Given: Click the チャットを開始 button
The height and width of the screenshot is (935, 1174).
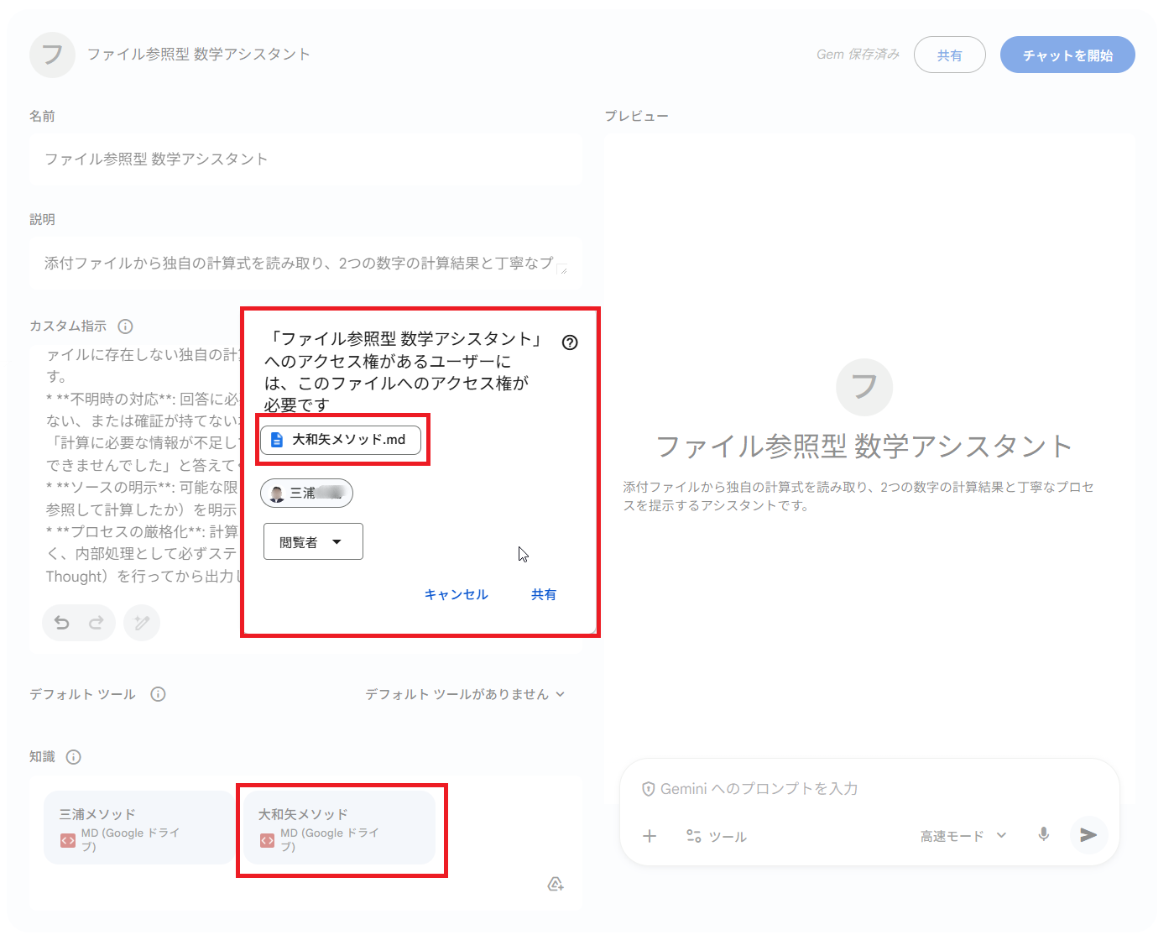Looking at the screenshot, I should pos(1067,55).
